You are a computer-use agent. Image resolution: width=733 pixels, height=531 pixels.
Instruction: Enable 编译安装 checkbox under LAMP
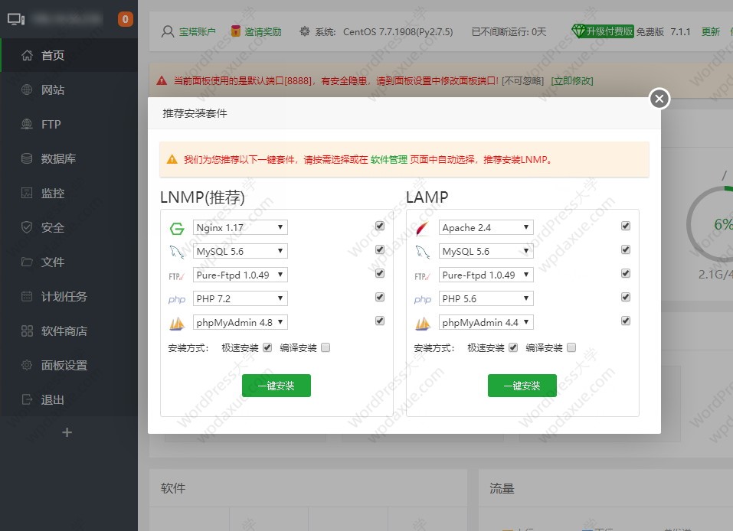coord(571,347)
